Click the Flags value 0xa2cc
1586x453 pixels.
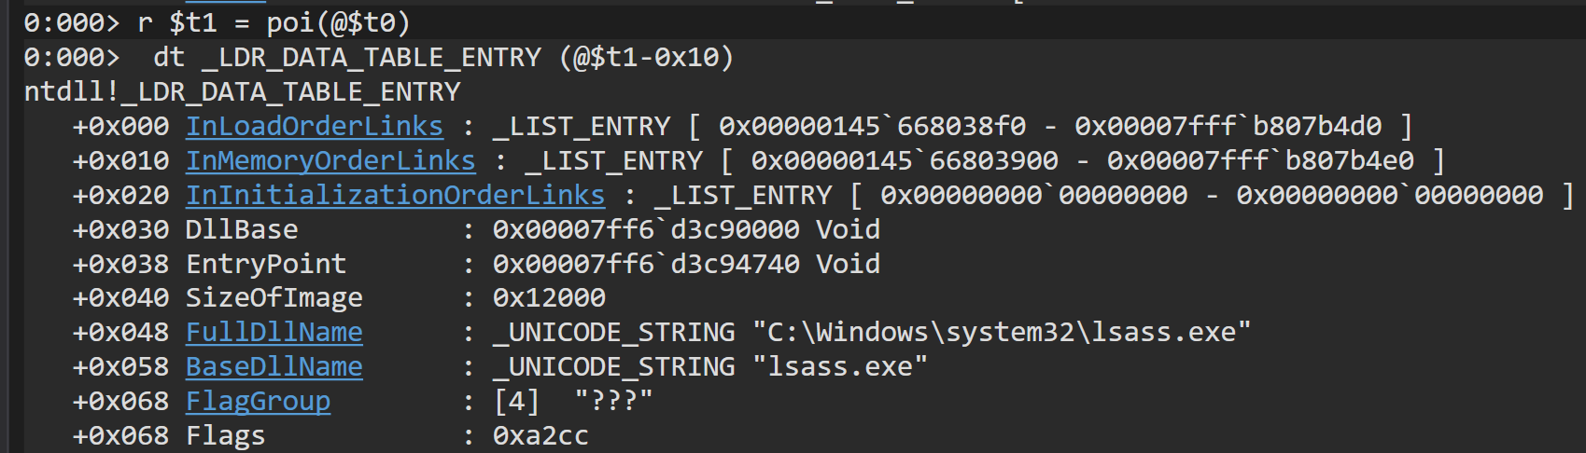click(x=540, y=435)
